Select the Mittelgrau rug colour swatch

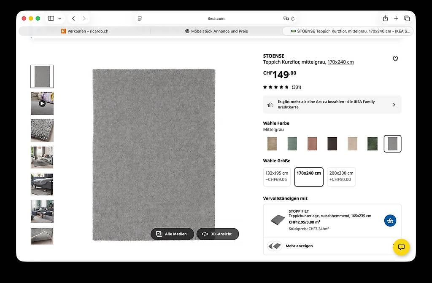click(393, 144)
